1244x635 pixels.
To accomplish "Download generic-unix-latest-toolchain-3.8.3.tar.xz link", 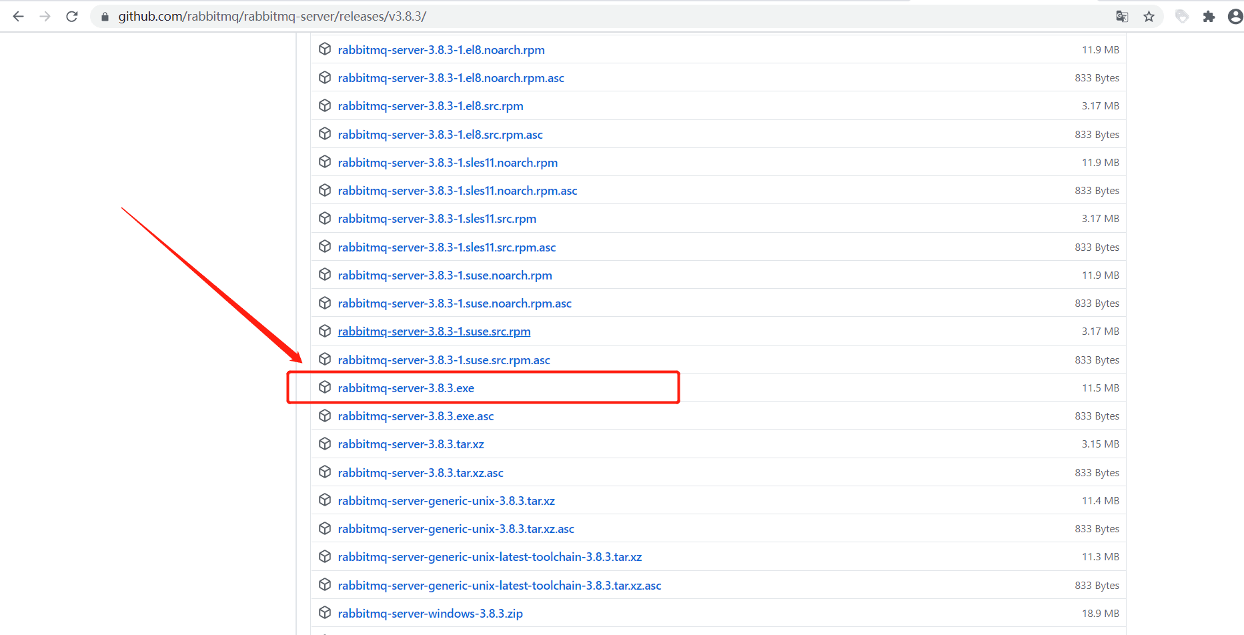I will pyautogui.click(x=490, y=557).
